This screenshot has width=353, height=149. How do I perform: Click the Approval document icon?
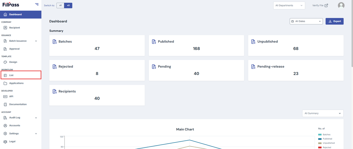[5, 49]
